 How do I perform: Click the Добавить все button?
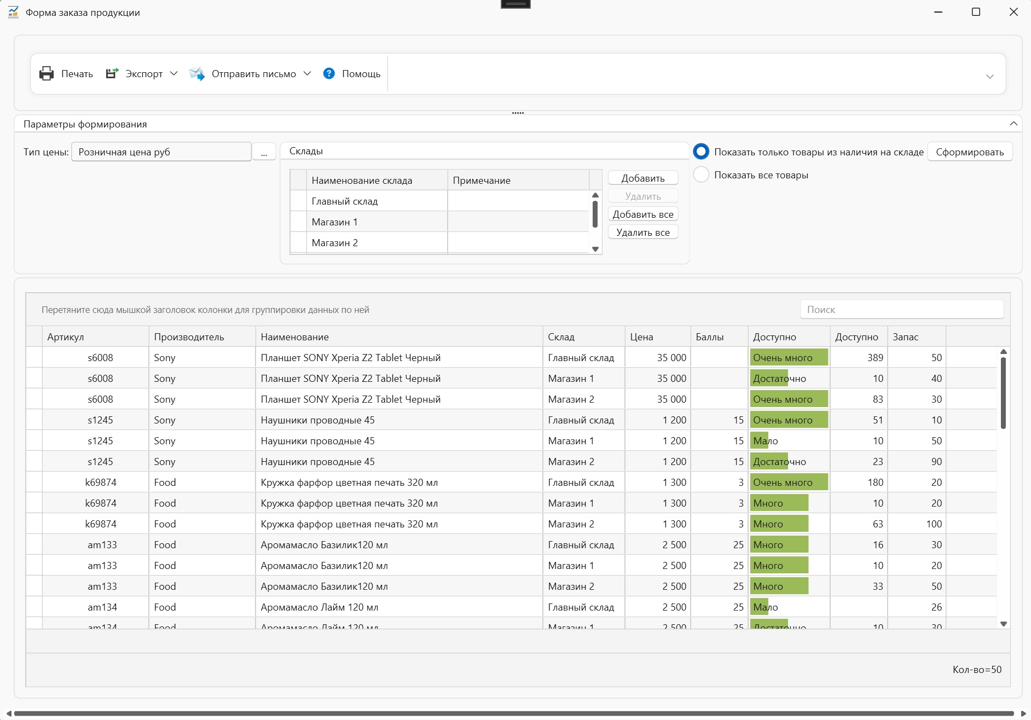tap(643, 214)
